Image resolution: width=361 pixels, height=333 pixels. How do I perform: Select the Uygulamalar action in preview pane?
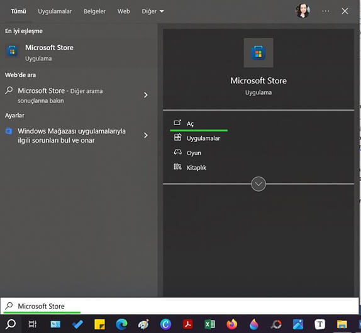click(203, 138)
